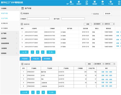The width and height of the screenshot is (121, 95).
Task: Expand the 设备能源管理 sidebar chevron
Action: click(x=17, y=43)
